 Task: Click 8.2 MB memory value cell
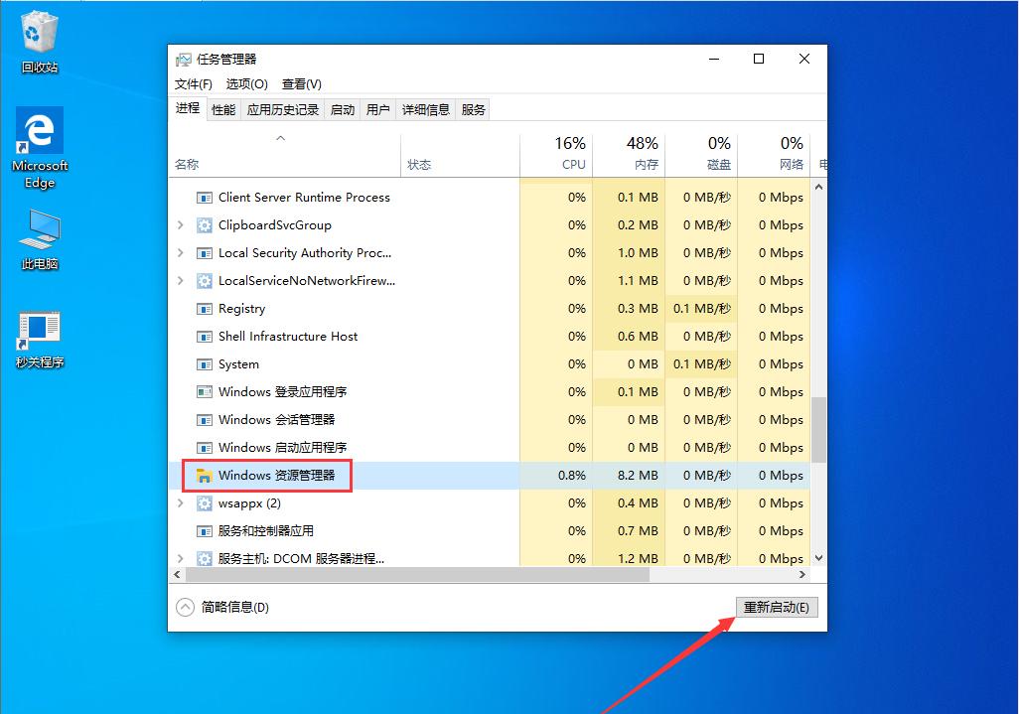coord(629,476)
